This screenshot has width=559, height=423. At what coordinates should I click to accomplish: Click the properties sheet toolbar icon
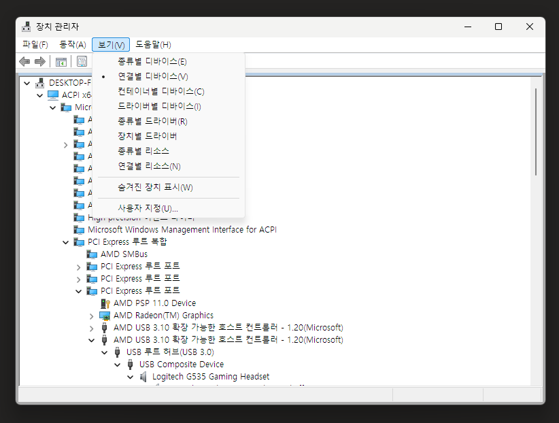point(82,62)
